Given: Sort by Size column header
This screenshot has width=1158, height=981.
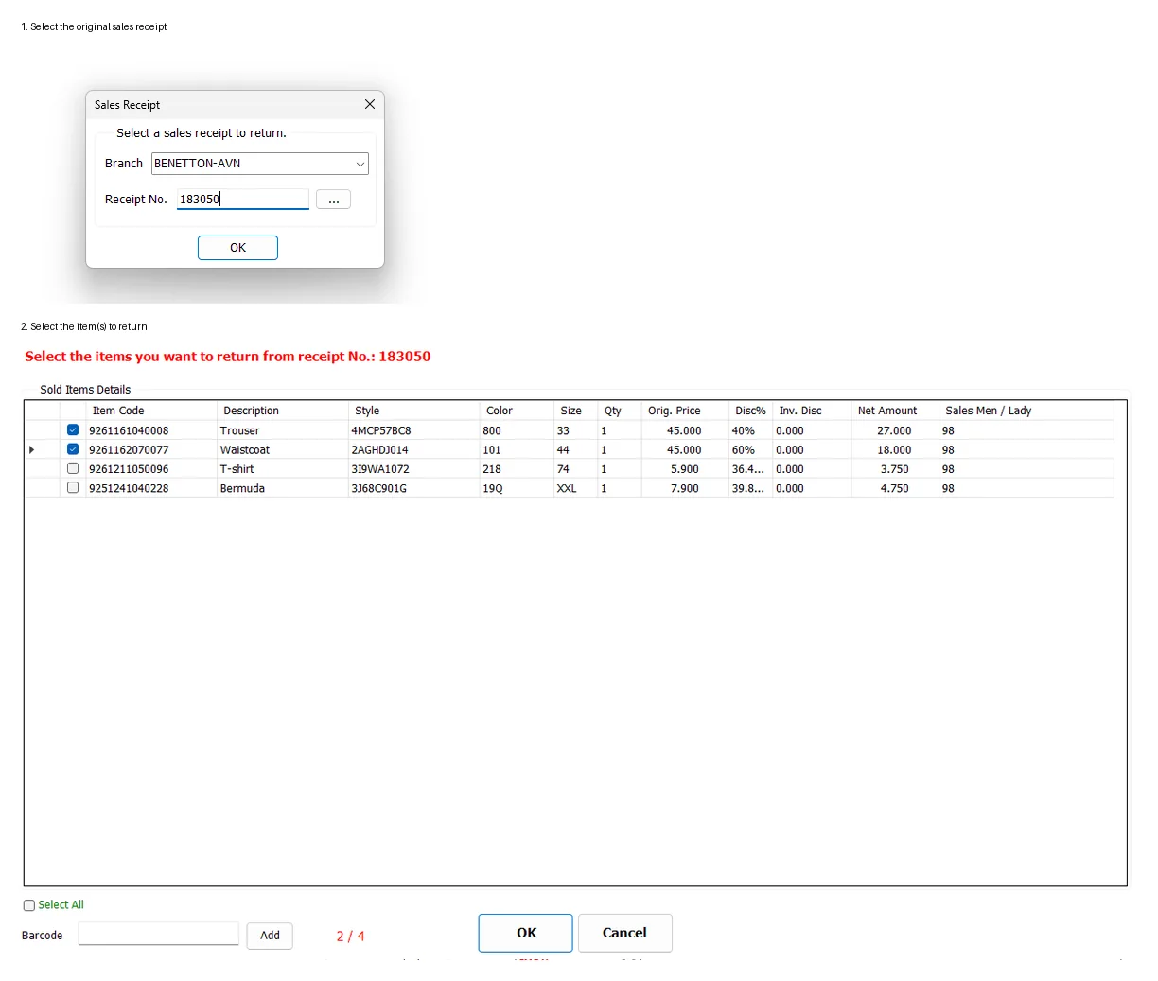Looking at the screenshot, I should tap(576, 411).
